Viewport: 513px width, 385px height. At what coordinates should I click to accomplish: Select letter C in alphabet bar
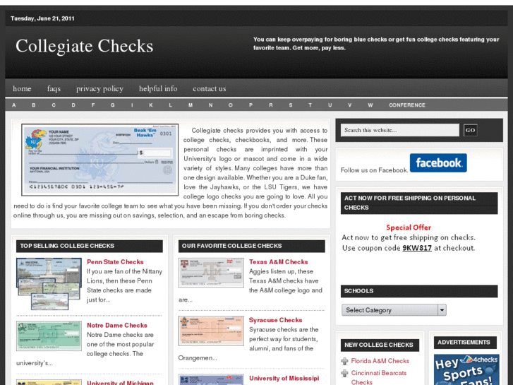(x=54, y=105)
